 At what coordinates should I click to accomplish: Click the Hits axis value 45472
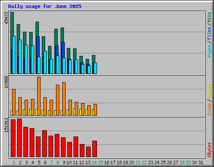(6, 18)
